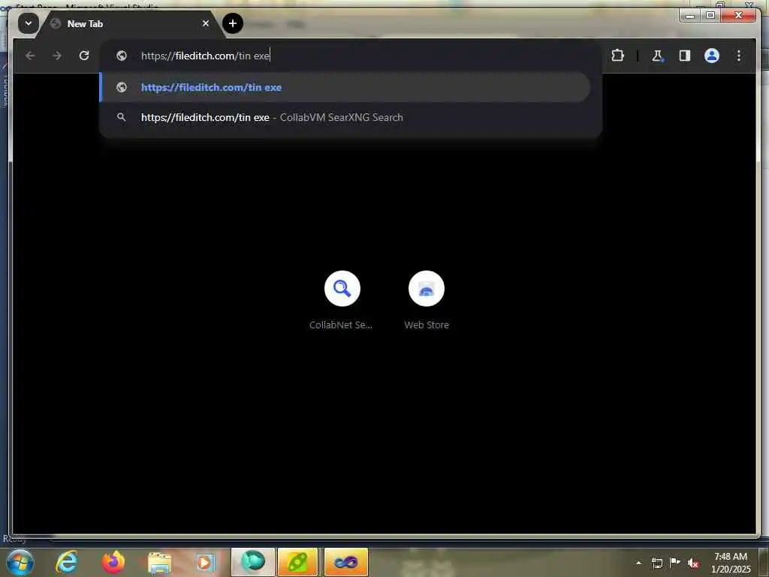Close the Chrome window
Image resolution: width=769 pixels, height=577 pixels.
739,16
